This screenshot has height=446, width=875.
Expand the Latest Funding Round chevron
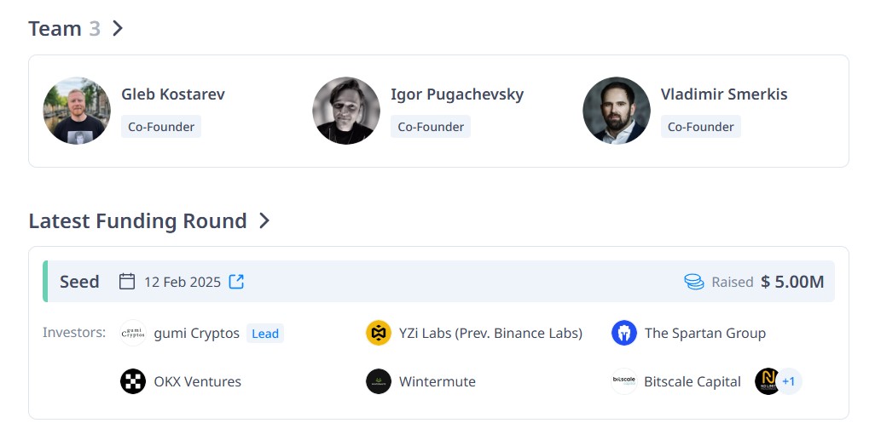click(264, 220)
